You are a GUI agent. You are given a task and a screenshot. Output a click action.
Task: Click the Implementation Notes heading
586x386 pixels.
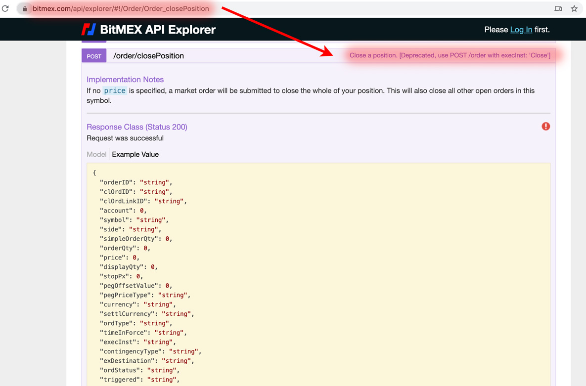125,79
